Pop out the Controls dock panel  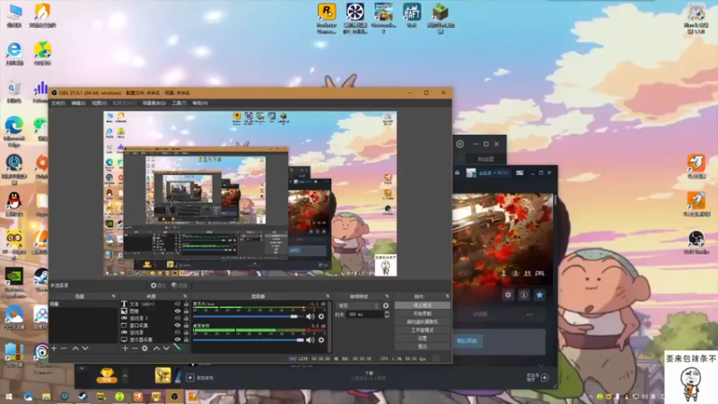click(447, 296)
